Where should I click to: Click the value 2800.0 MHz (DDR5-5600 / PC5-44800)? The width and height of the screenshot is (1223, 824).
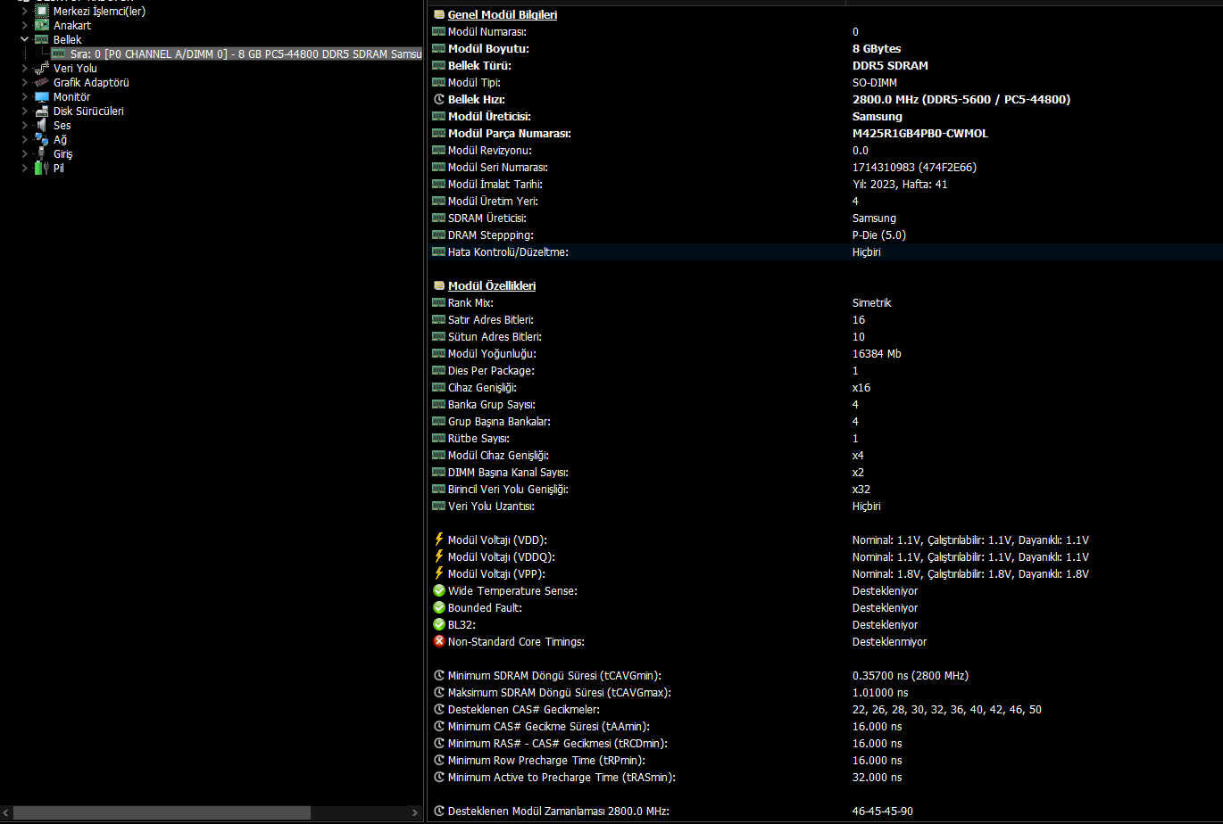961,100
